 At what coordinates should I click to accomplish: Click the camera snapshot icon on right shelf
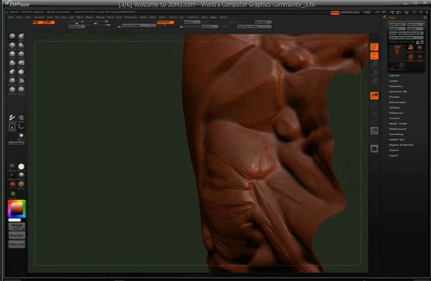point(374,149)
